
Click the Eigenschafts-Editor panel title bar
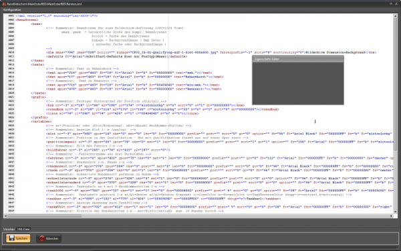click(298, 59)
